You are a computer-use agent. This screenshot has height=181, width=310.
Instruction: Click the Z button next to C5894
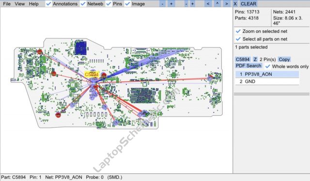click(x=255, y=59)
